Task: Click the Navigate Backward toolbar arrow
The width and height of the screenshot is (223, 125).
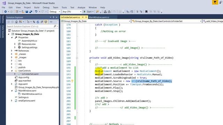Action: click(6, 11)
